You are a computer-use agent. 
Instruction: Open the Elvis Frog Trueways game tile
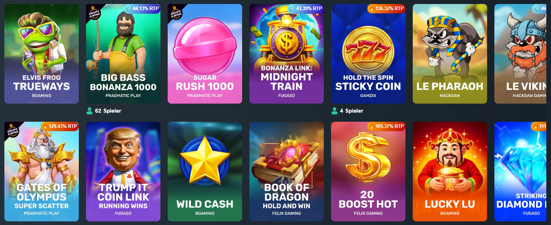[x=41, y=54]
